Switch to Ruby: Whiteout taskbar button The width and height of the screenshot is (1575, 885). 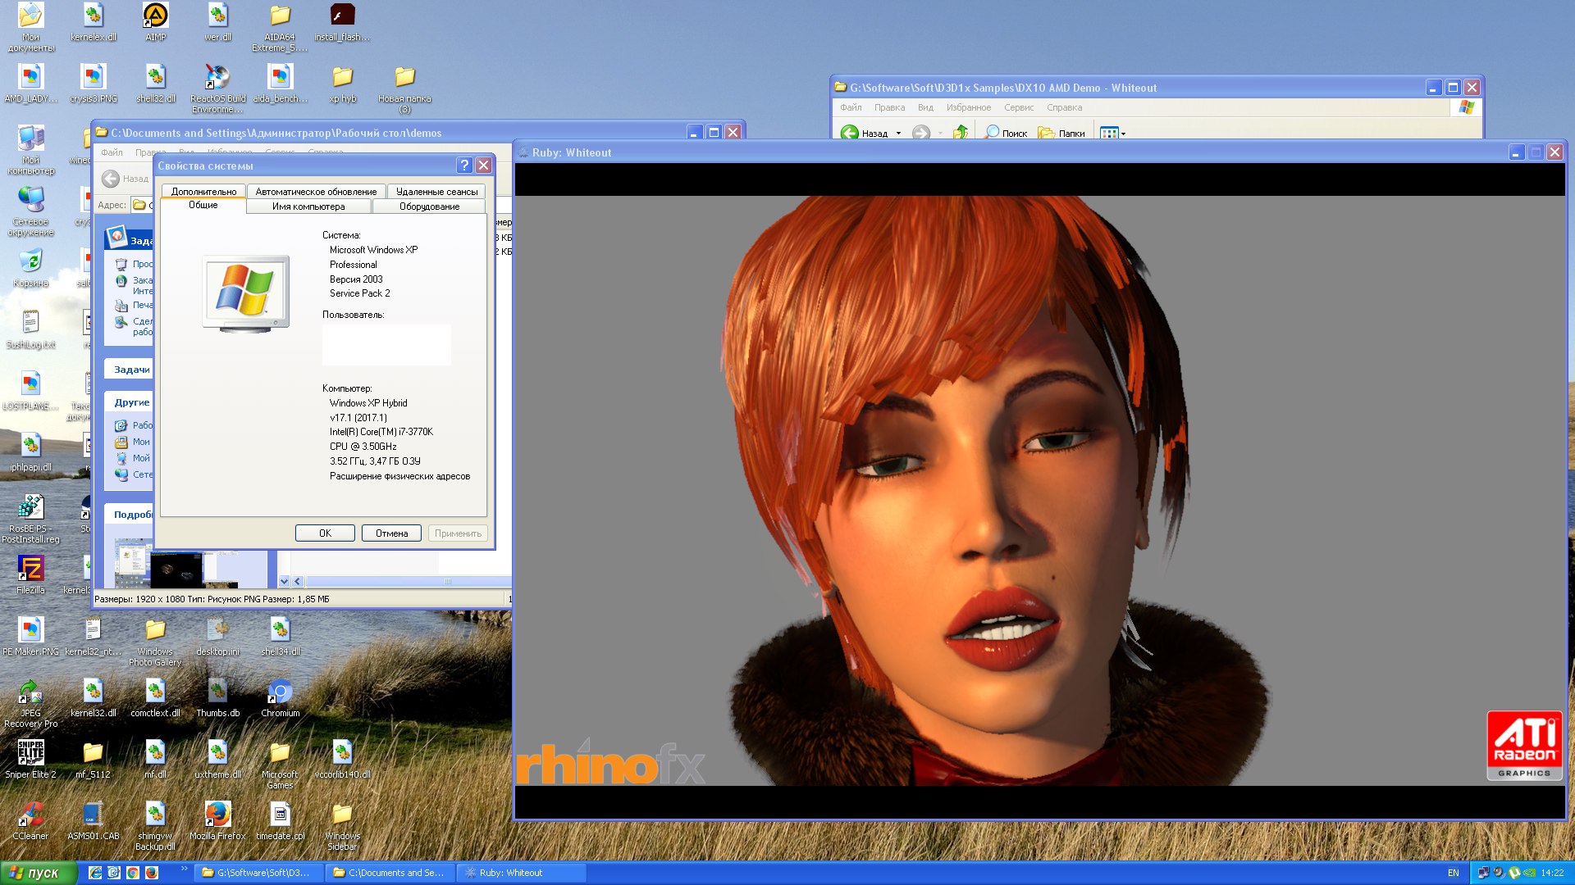pos(522,873)
